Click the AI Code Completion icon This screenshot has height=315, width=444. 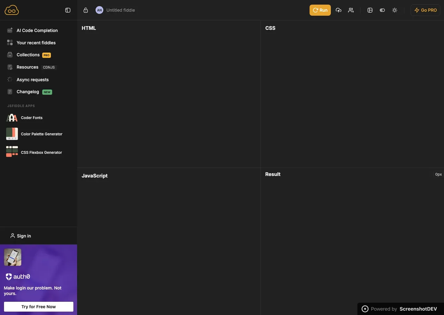pyautogui.click(x=10, y=30)
